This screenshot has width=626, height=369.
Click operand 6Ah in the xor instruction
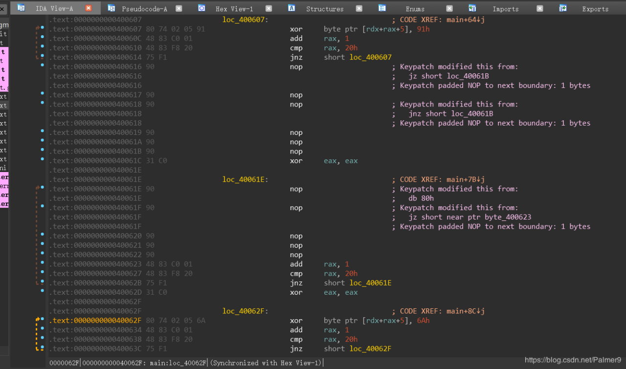tap(424, 321)
